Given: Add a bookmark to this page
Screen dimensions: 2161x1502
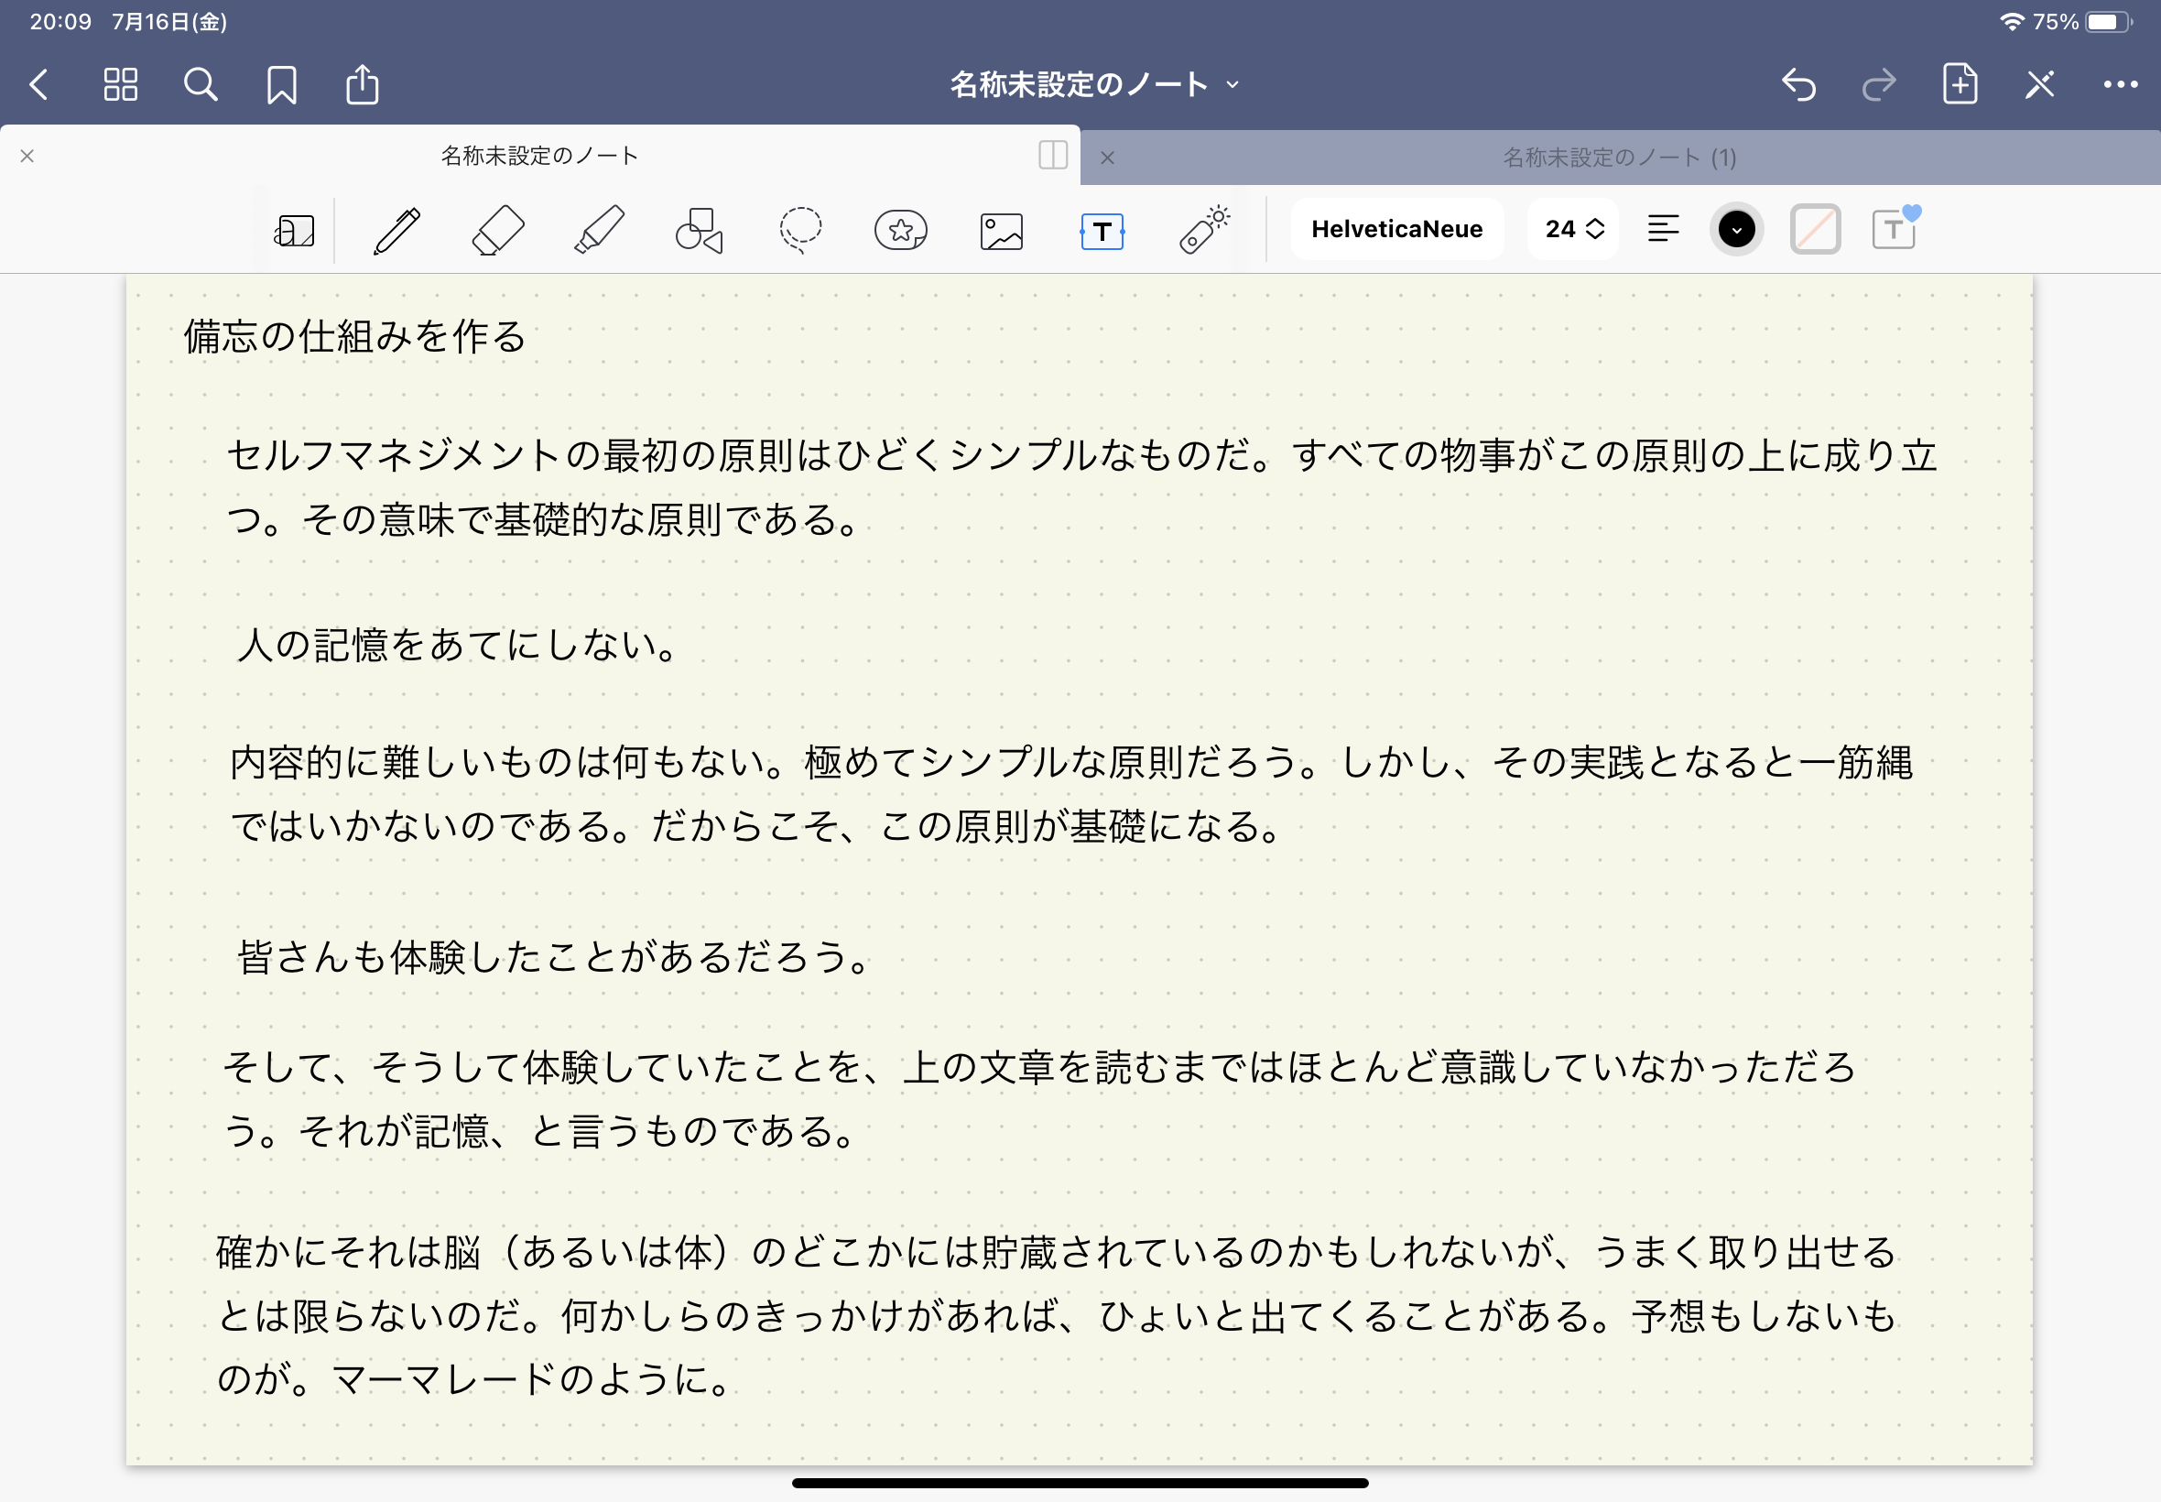Looking at the screenshot, I should click(281, 84).
